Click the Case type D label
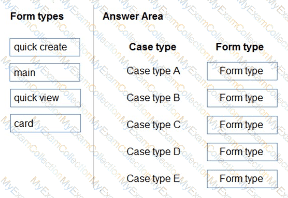The width and height of the screenshot is (288, 198). point(153,152)
